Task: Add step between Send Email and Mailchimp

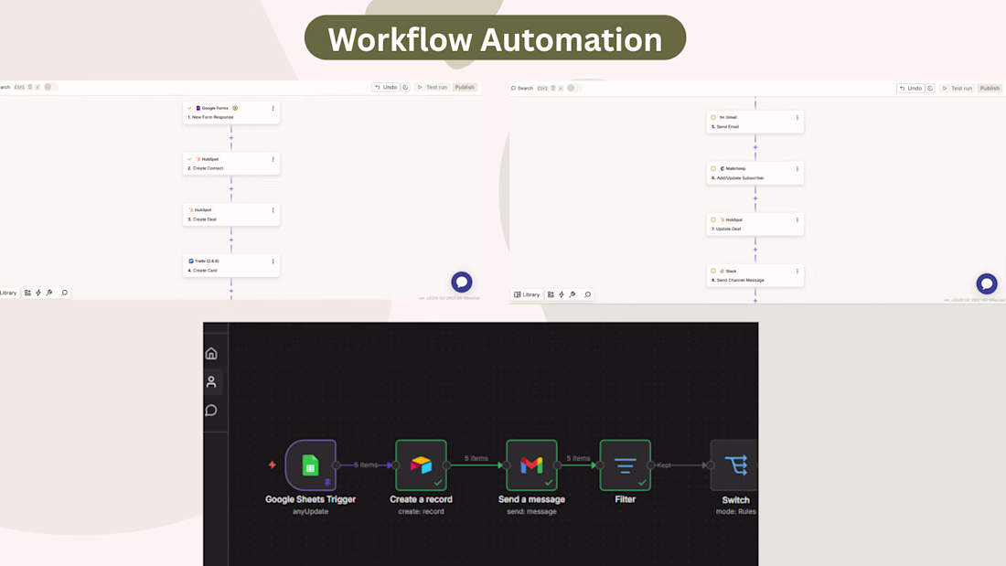Action: point(755,147)
